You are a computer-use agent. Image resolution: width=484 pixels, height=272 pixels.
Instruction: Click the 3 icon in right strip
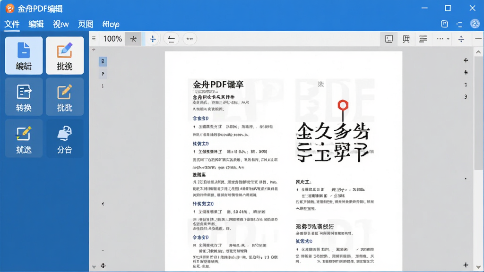pyautogui.click(x=466, y=97)
